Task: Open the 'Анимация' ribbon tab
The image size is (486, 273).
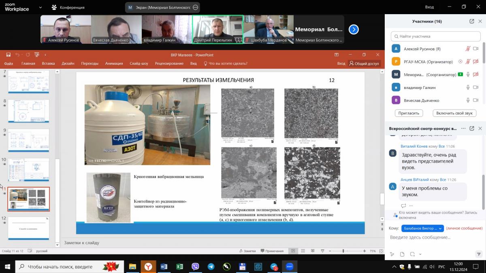Action: pos(114,63)
